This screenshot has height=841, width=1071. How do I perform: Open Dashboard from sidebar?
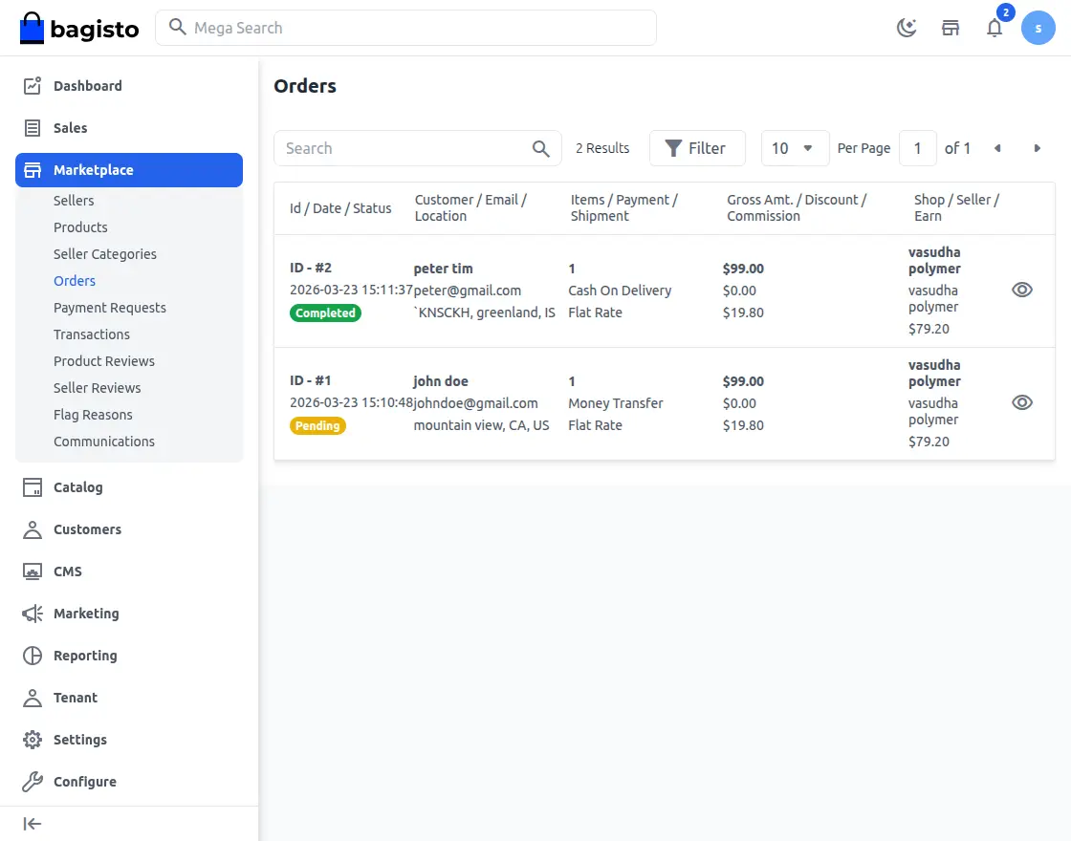[87, 86]
